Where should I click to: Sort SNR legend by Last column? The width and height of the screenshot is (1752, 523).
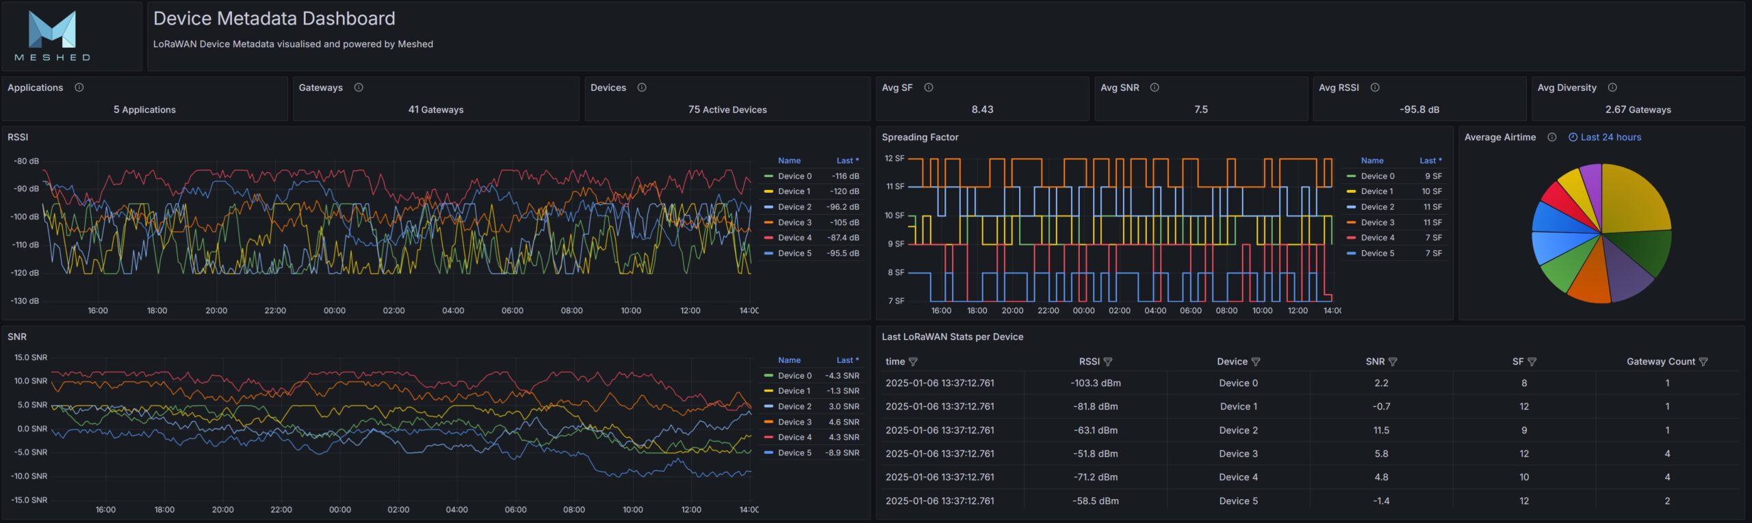point(847,360)
